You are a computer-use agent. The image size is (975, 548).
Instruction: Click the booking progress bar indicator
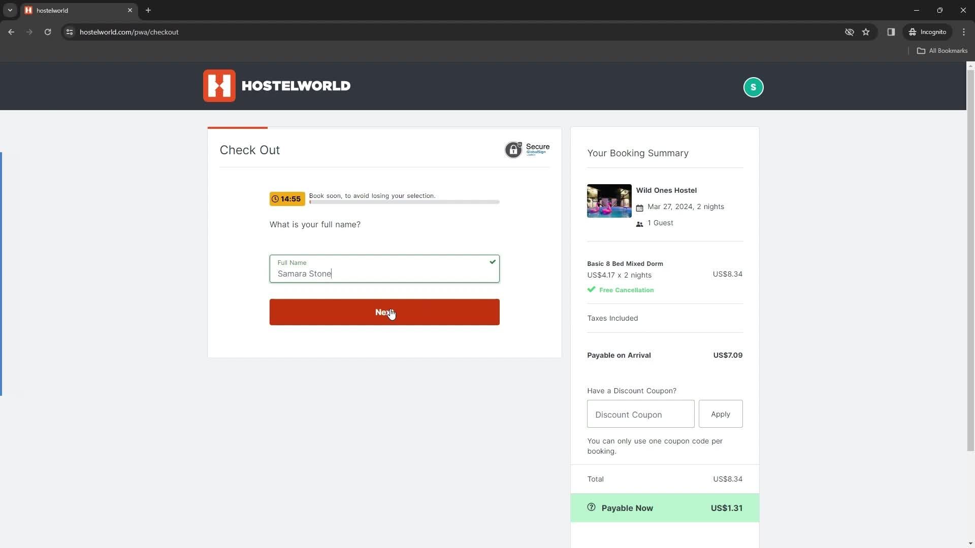tap(238, 127)
